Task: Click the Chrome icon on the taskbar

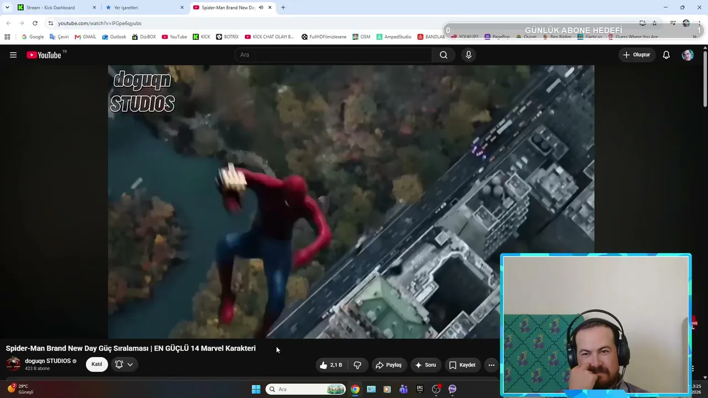Action: point(355,389)
